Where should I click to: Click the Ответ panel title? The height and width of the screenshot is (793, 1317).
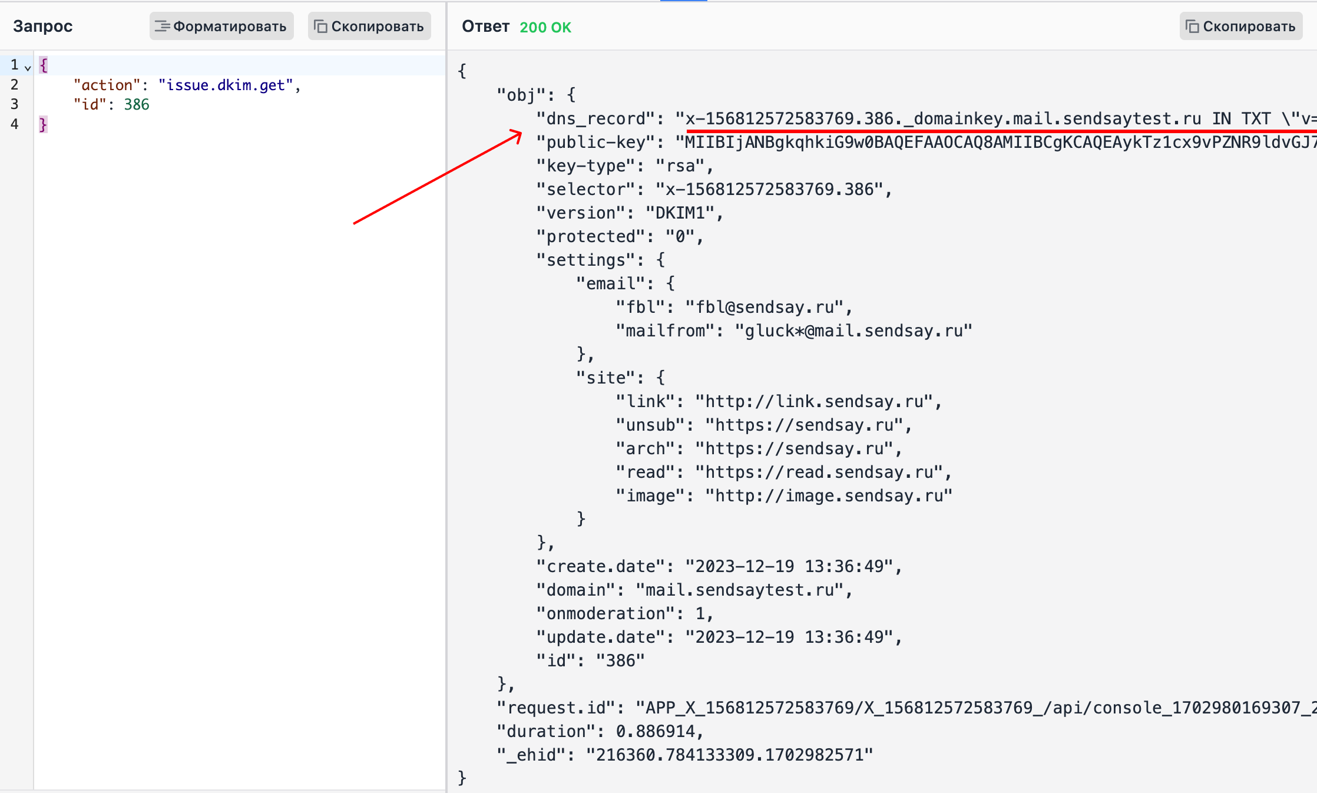[487, 26]
